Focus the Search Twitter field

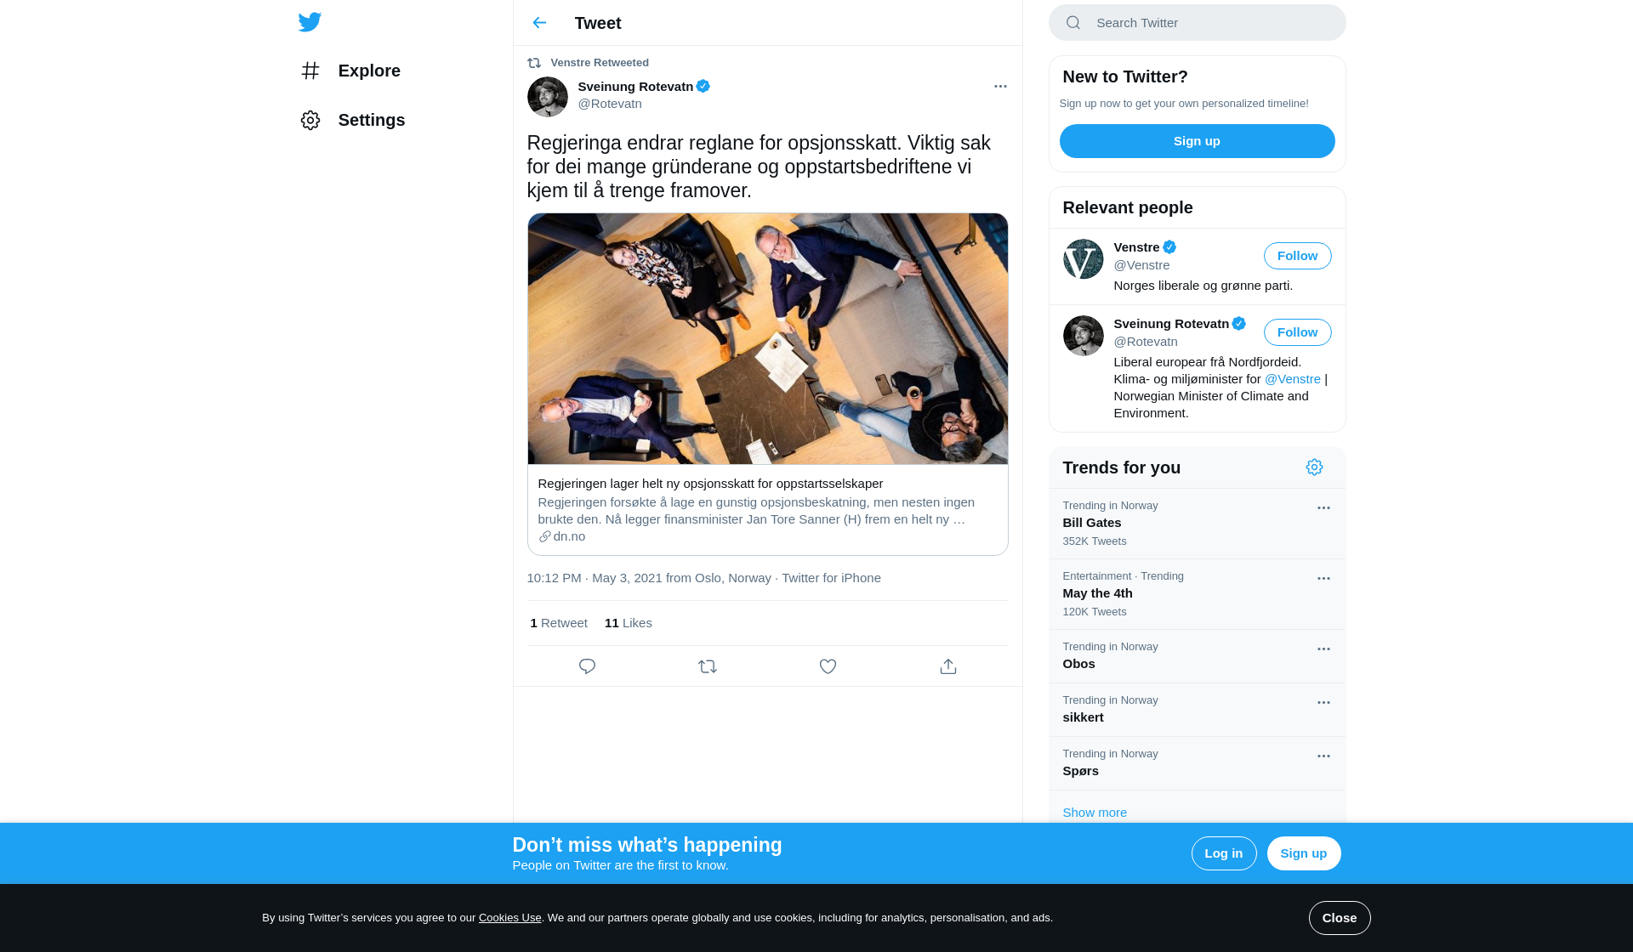tap(1198, 23)
